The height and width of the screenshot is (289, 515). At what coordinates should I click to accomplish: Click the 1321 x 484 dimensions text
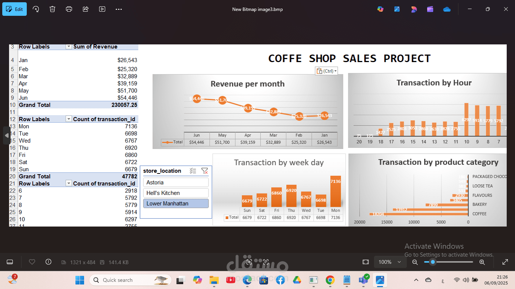point(83,262)
